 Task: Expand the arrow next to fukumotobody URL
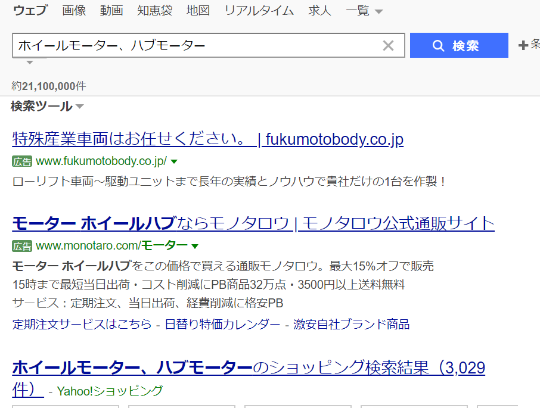[x=174, y=161]
